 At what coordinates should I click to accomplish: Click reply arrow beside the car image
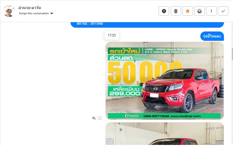[x=94, y=118]
